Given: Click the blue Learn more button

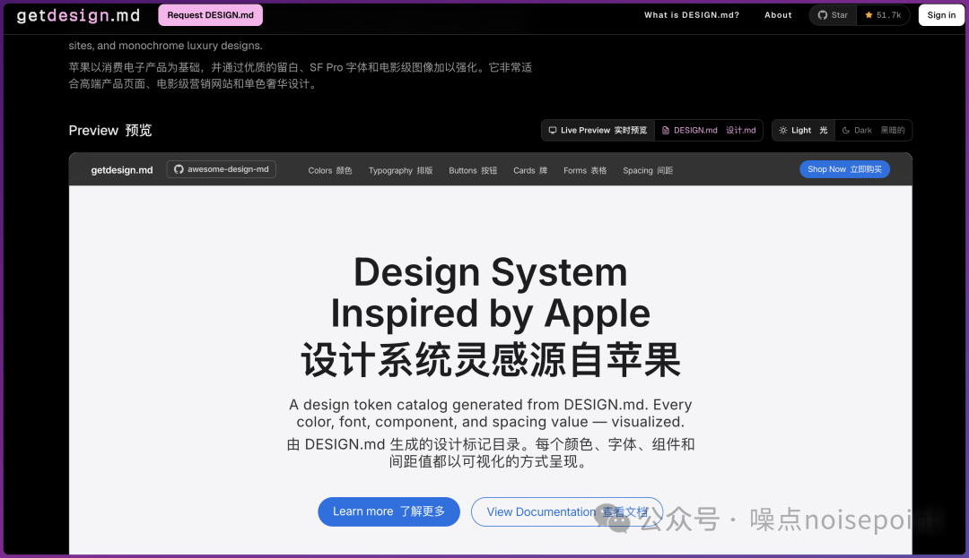Looking at the screenshot, I should click(388, 511).
